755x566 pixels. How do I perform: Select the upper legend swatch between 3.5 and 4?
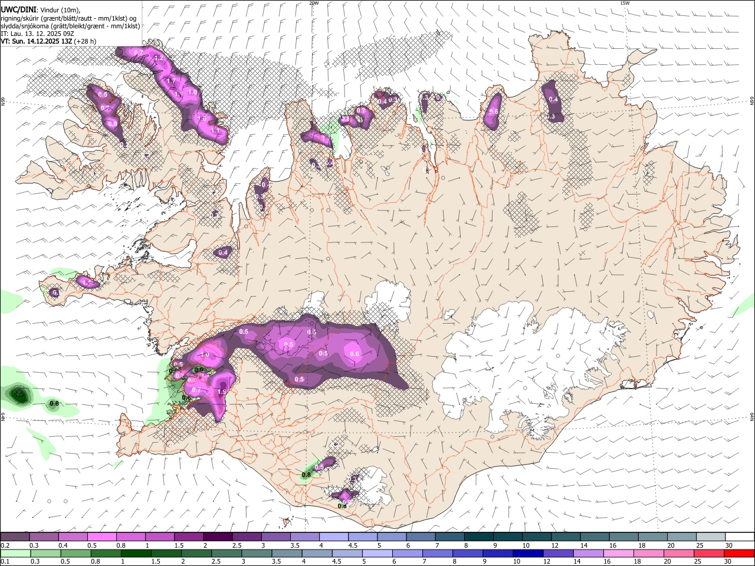click(x=304, y=537)
